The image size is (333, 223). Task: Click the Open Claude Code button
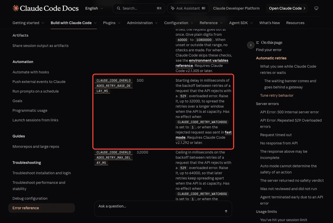pyautogui.click(x=287, y=8)
